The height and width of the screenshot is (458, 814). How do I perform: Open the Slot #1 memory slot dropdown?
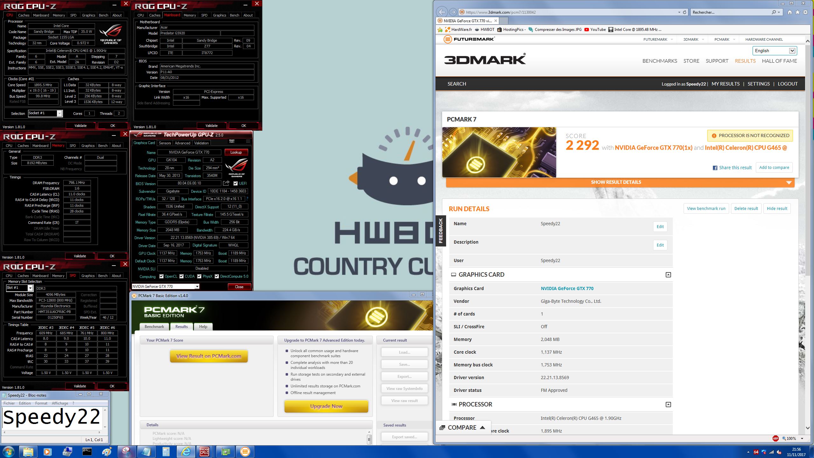[x=30, y=288]
